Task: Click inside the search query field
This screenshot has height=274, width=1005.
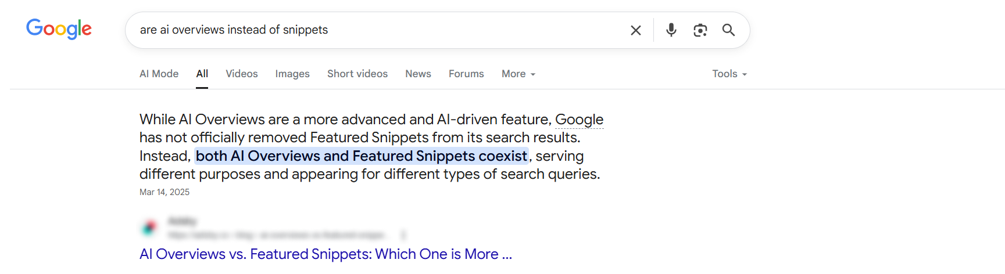Action: 378,30
